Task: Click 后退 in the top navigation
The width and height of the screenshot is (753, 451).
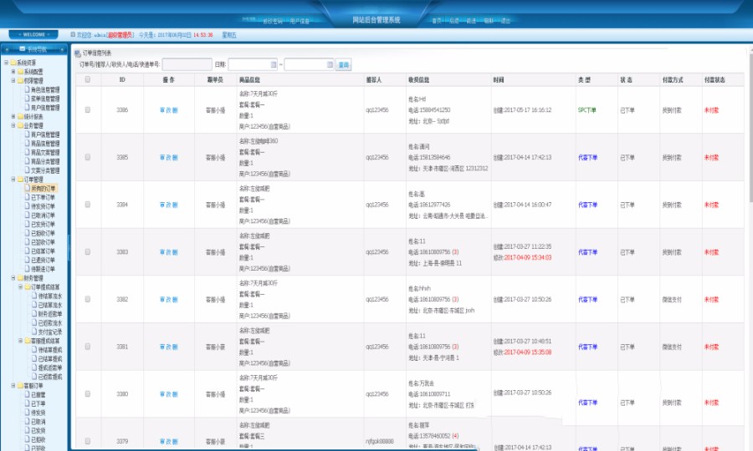Action: click(x=454, y=21)
